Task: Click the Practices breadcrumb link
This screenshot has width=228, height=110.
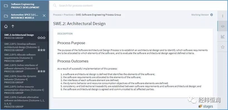Action: (x=69, y=15)
